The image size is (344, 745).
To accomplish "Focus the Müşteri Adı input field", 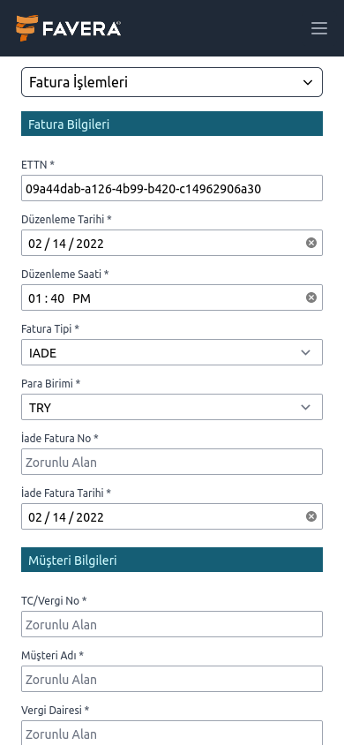I will click(x=172, y=679).
